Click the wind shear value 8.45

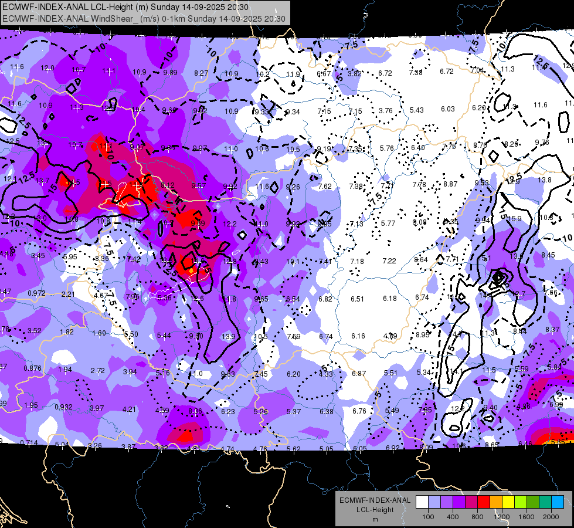tap(548, 255)
